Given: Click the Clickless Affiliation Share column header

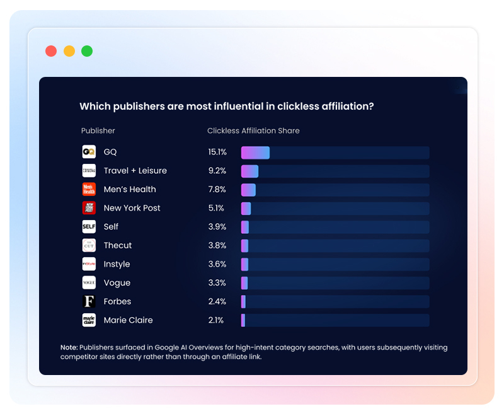Looking at the screenshot, I should pos(253,130).
